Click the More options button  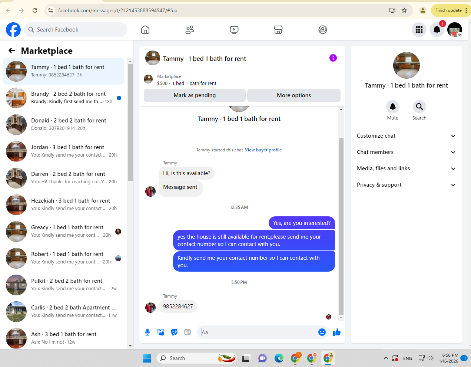pyautogui.click(x=294, y=95)
